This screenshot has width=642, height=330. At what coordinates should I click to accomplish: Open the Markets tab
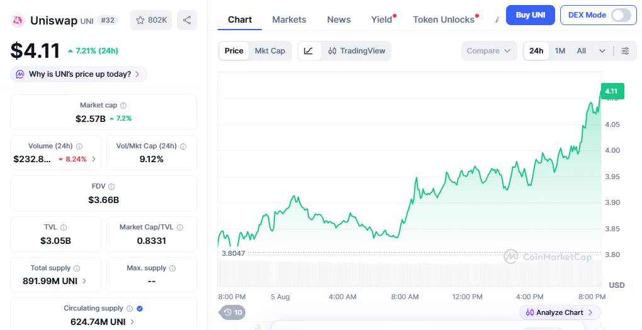click(289, 19)
